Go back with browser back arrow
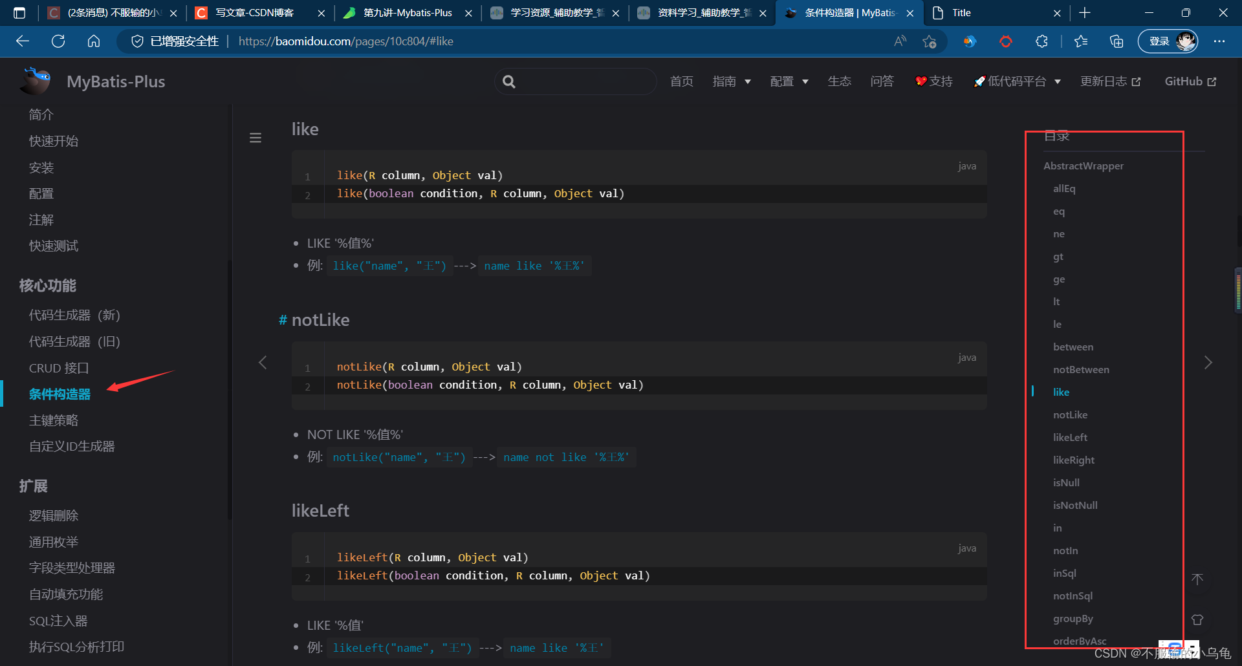The image size is (1242, 666). (x=23, y=41)
